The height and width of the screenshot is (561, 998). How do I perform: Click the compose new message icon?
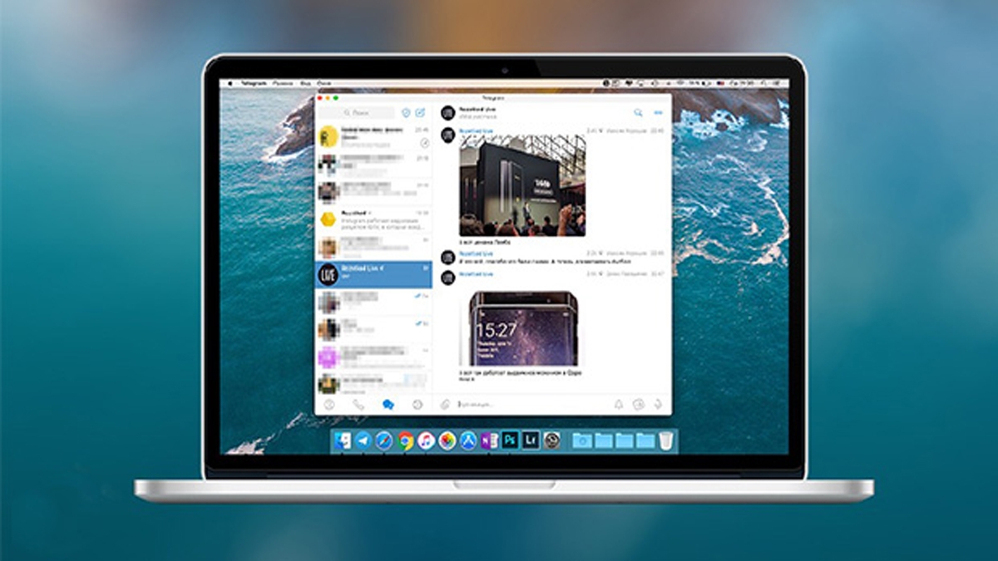coord(420,112)
